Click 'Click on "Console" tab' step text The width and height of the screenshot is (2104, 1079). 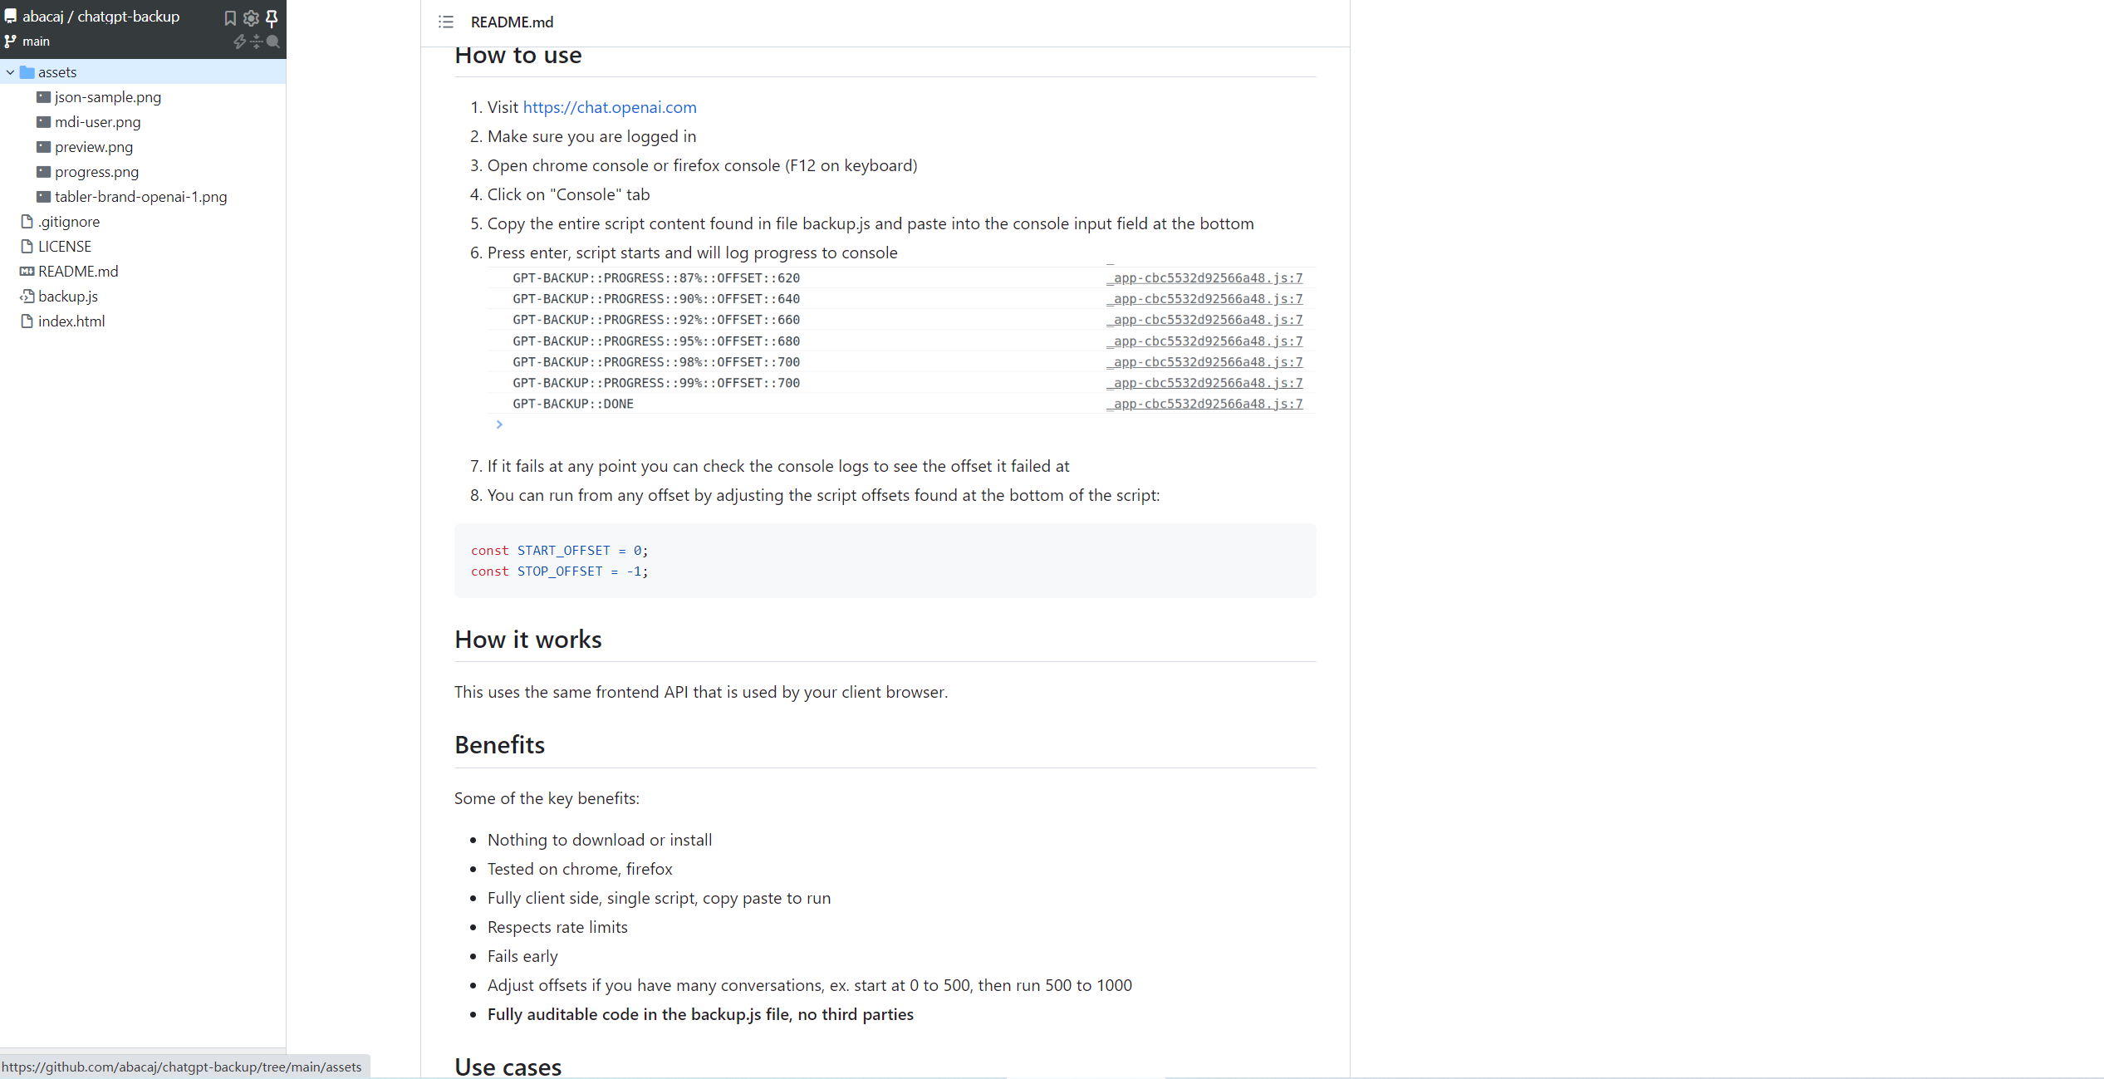click(569, 194)
